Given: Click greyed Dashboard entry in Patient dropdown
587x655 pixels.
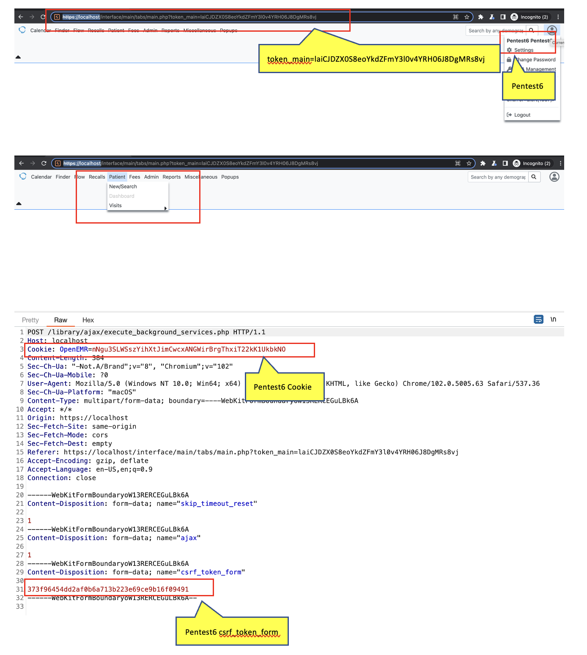Looking at the screenshot, I should pyautogui.click(x=122, y=196).
